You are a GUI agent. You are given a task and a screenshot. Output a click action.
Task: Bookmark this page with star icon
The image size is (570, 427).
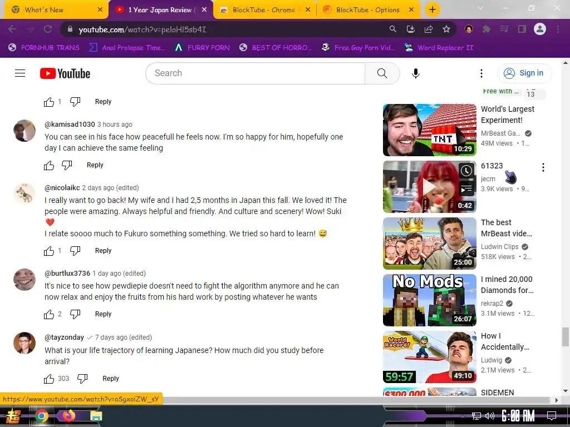446,29
